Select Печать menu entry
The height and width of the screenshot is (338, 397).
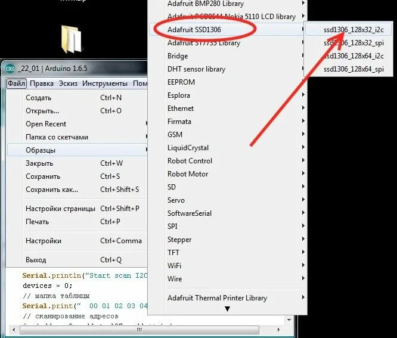point(77,222)
